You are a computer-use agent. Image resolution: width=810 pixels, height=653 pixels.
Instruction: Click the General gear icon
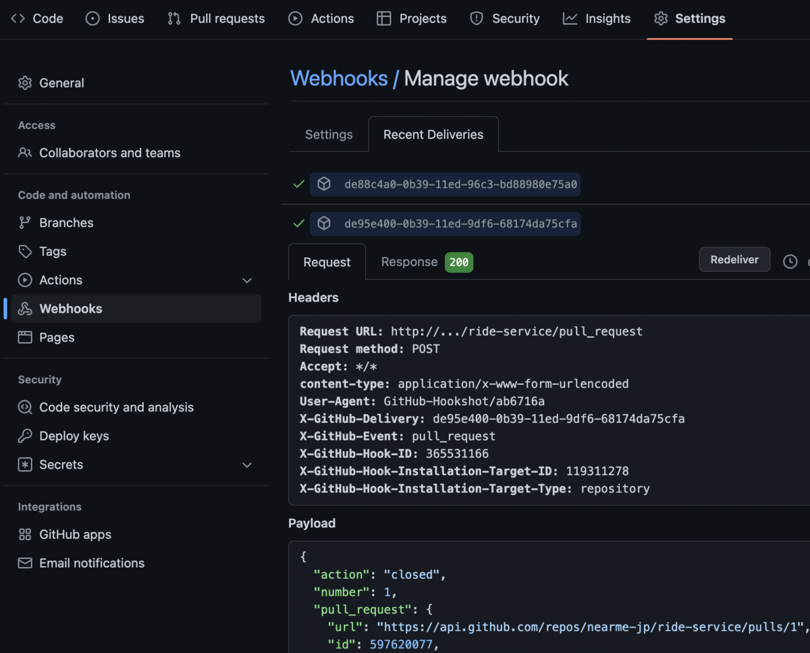25,83
